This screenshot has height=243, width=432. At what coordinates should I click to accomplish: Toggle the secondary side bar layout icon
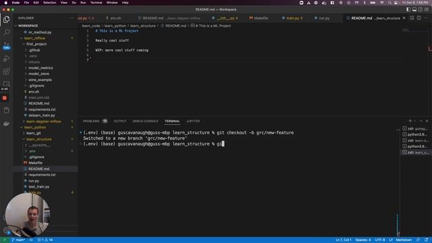tap(421, 9)
